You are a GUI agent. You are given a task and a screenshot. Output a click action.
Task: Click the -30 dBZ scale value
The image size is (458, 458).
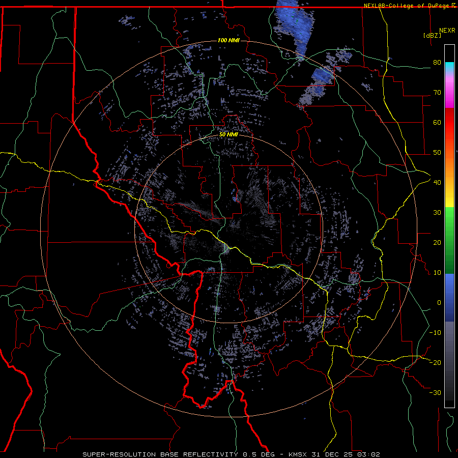435,392
